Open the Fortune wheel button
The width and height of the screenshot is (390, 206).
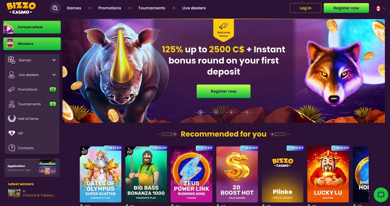coord(32,27)
